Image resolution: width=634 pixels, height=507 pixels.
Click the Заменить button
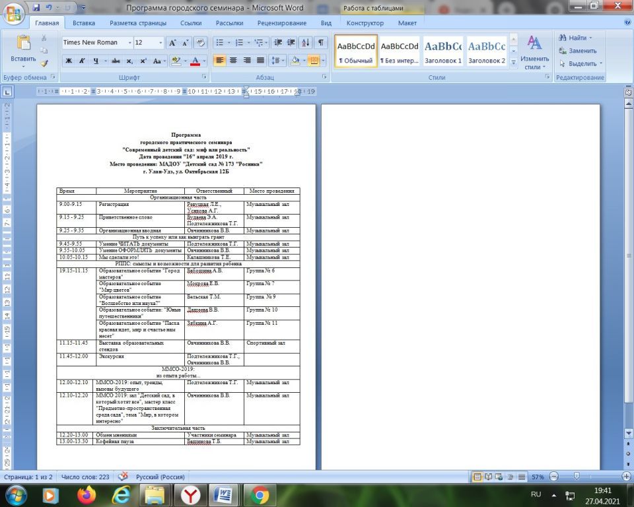coord(577,51)
